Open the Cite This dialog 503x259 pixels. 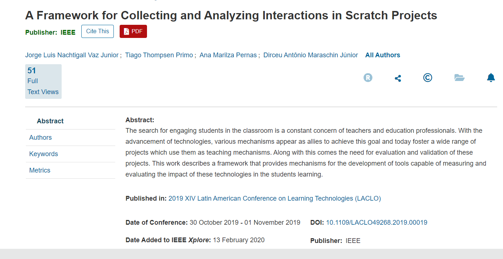[x=97, y=31]
